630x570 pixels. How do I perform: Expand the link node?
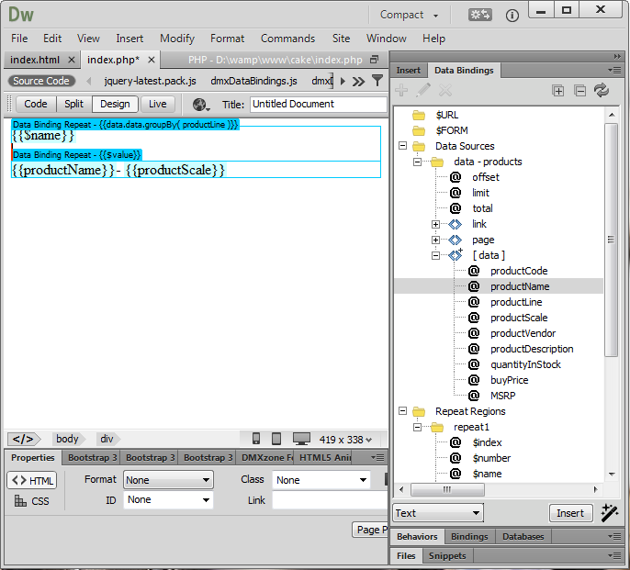435,224
